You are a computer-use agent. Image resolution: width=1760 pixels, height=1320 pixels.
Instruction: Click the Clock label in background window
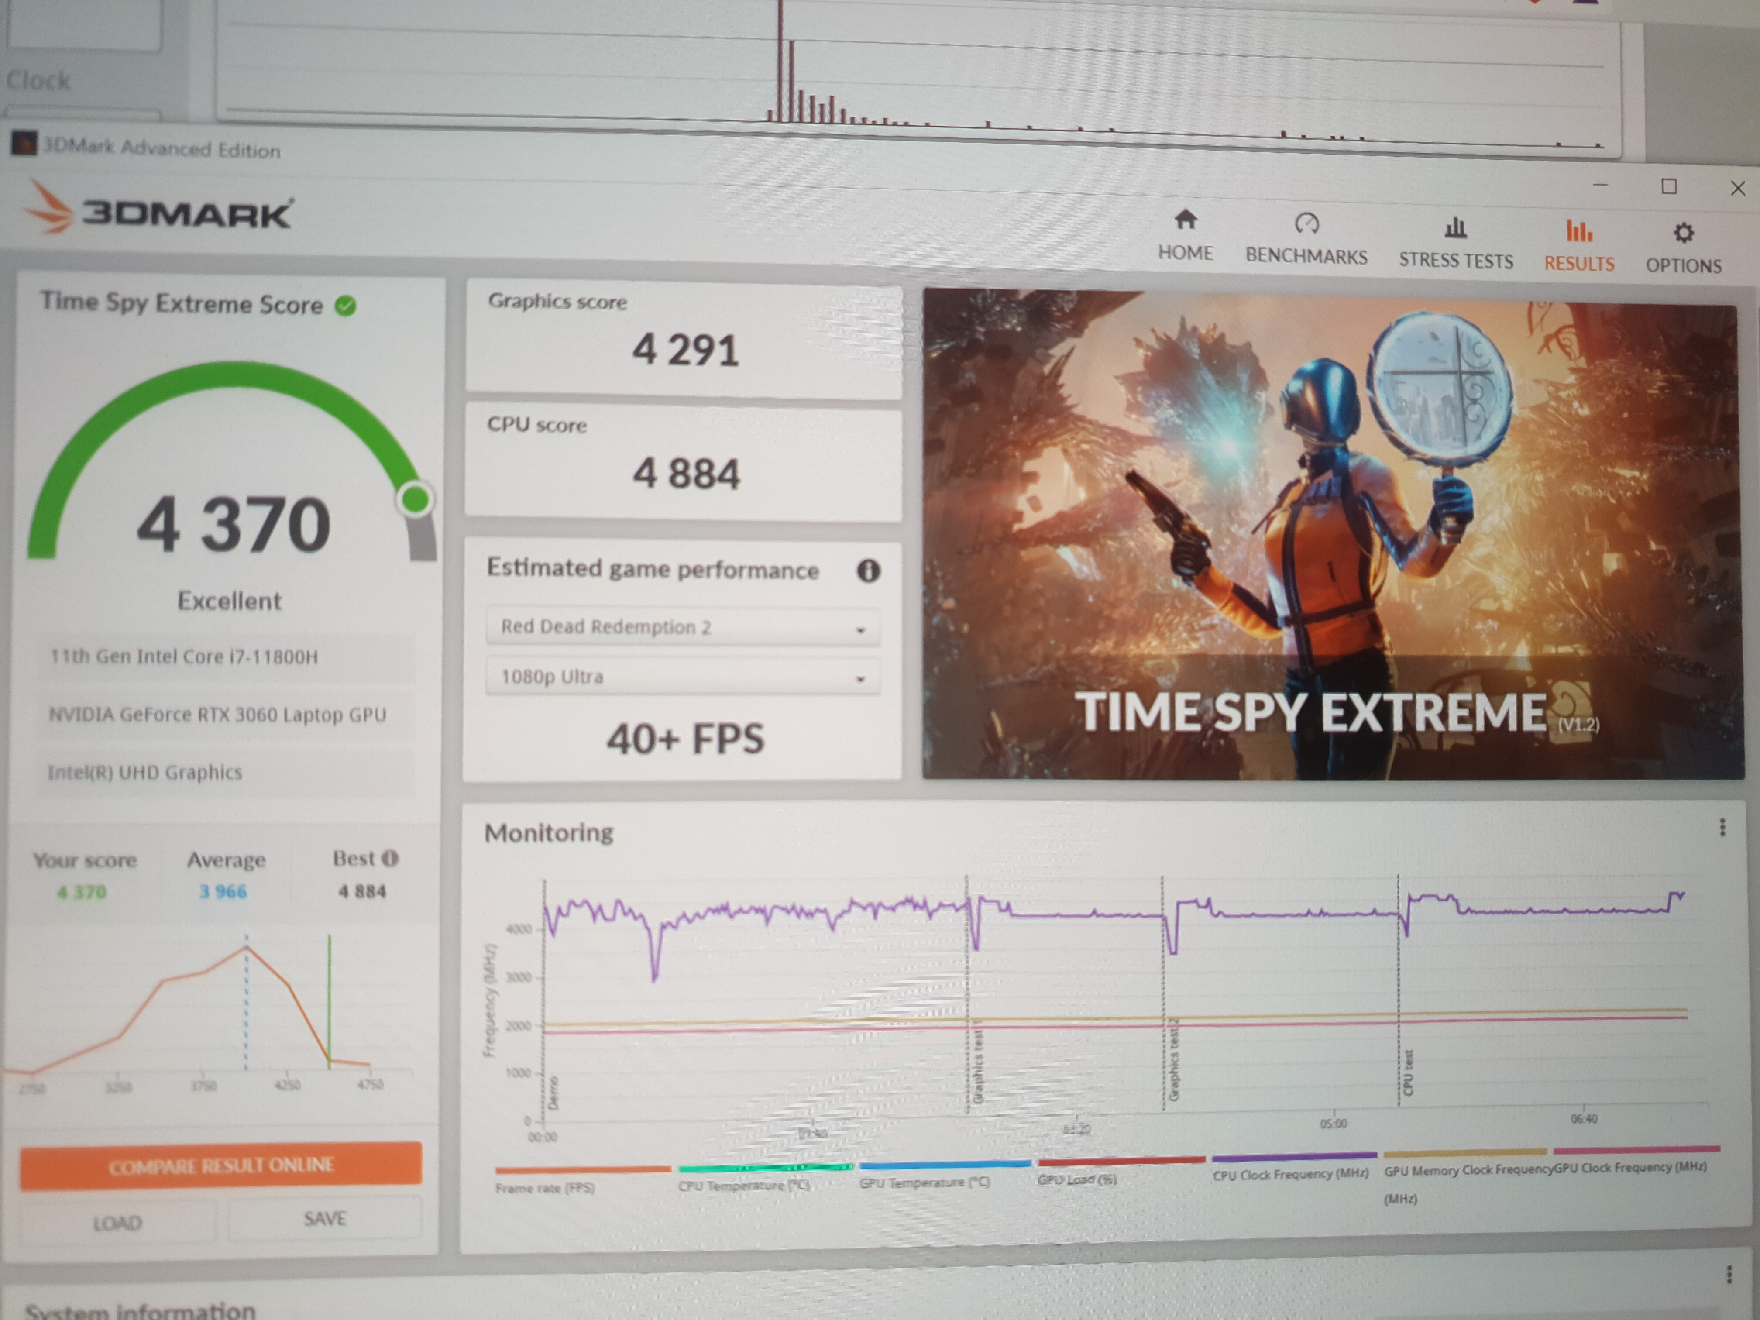(x=38, y=80)
